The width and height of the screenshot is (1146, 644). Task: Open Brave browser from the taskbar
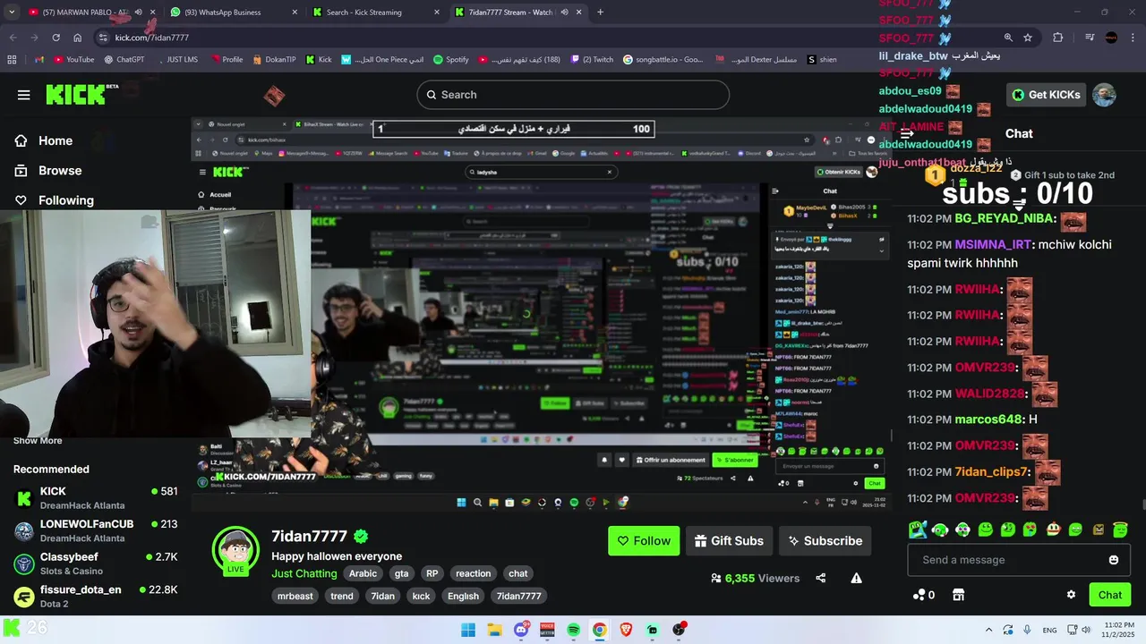(x=626, y=630)
